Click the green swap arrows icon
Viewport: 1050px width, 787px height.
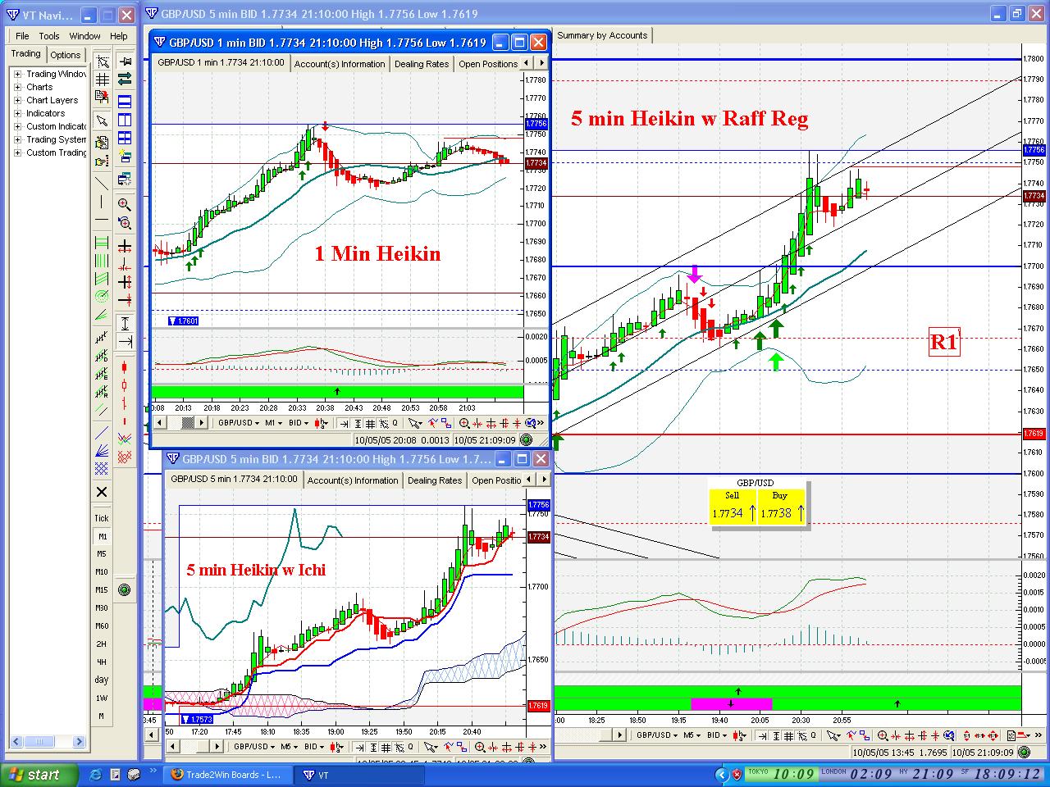125,80
